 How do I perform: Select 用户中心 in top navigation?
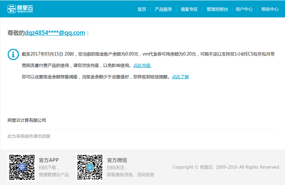(244, 9)
